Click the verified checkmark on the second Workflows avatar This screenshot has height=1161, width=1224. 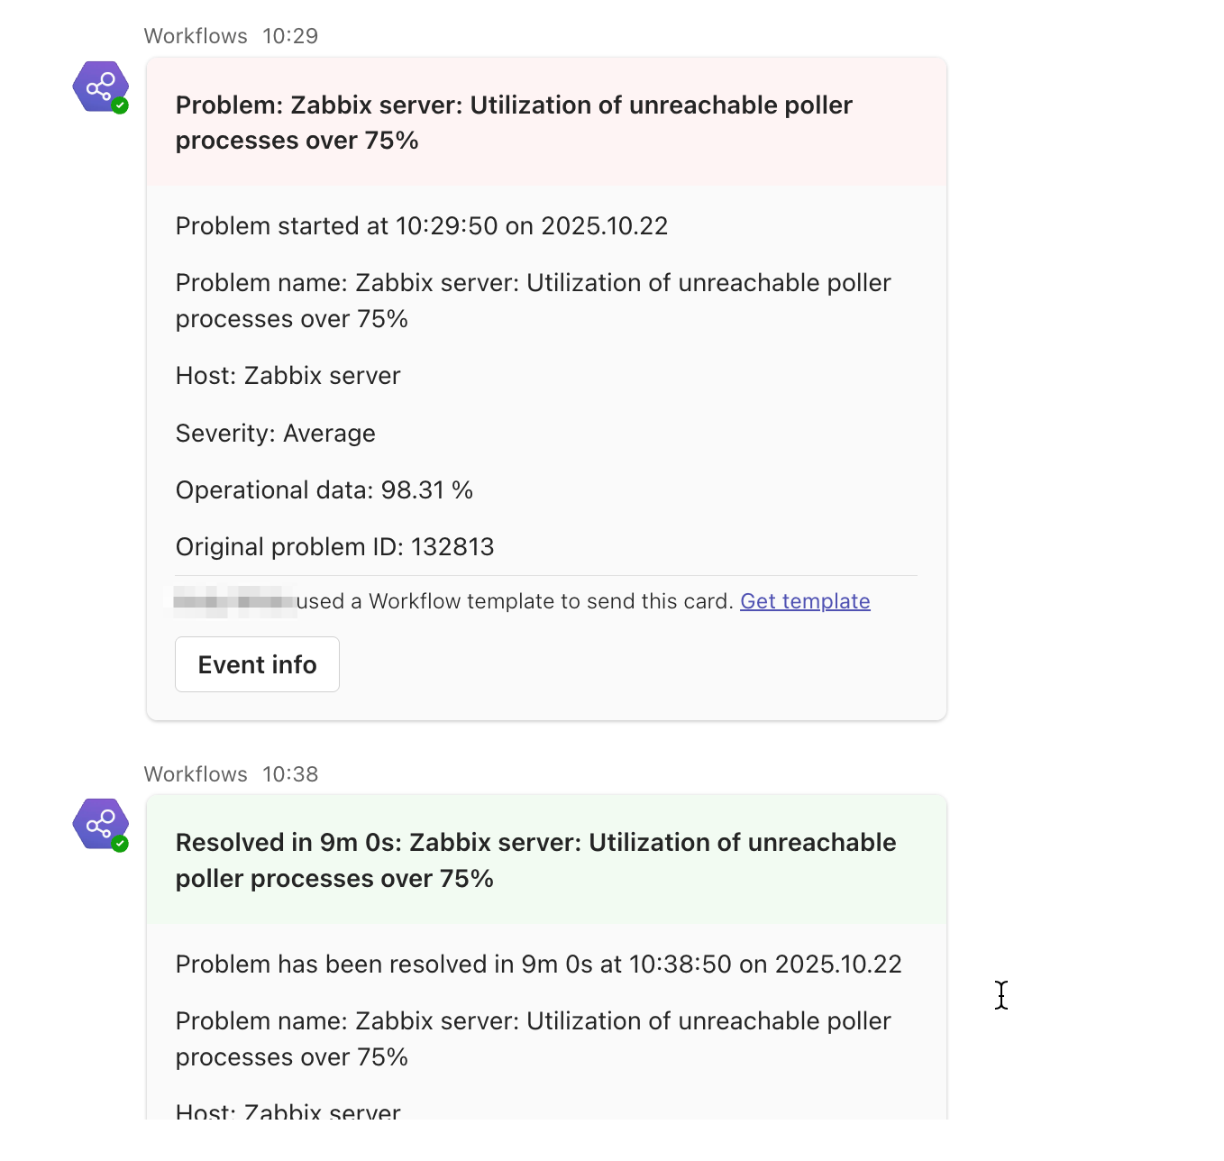tap(118, 844)
